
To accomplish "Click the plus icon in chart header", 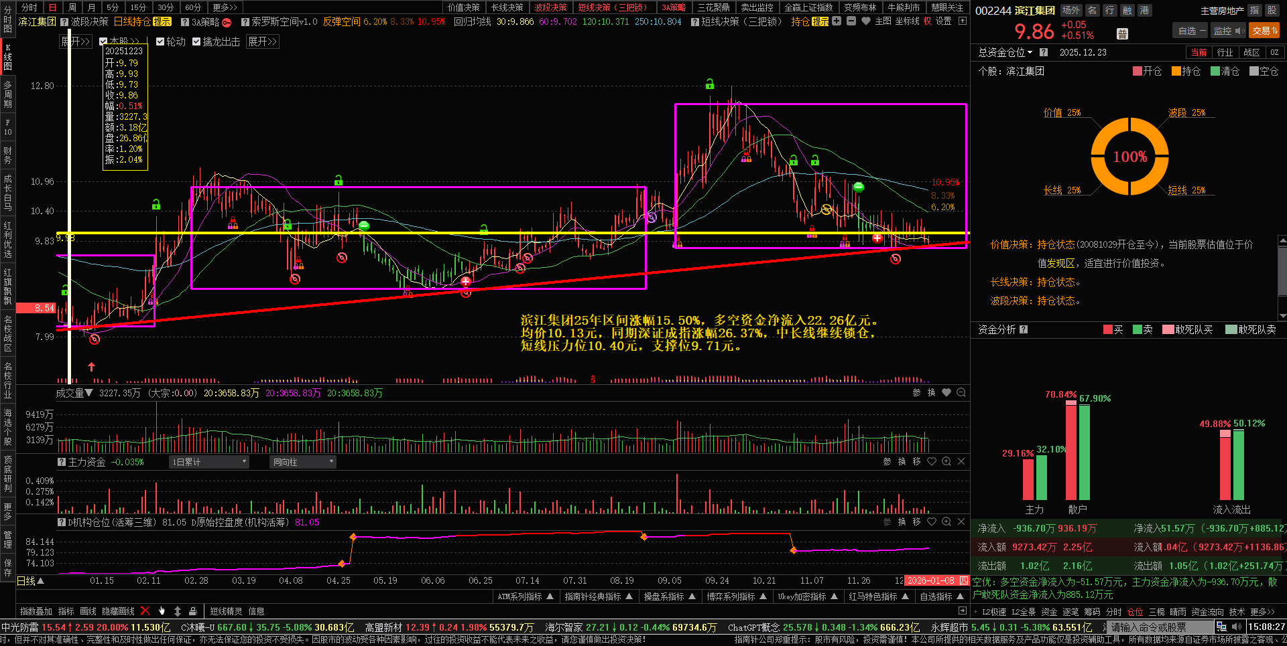I will pyautogui.click(x=837, y=21).
